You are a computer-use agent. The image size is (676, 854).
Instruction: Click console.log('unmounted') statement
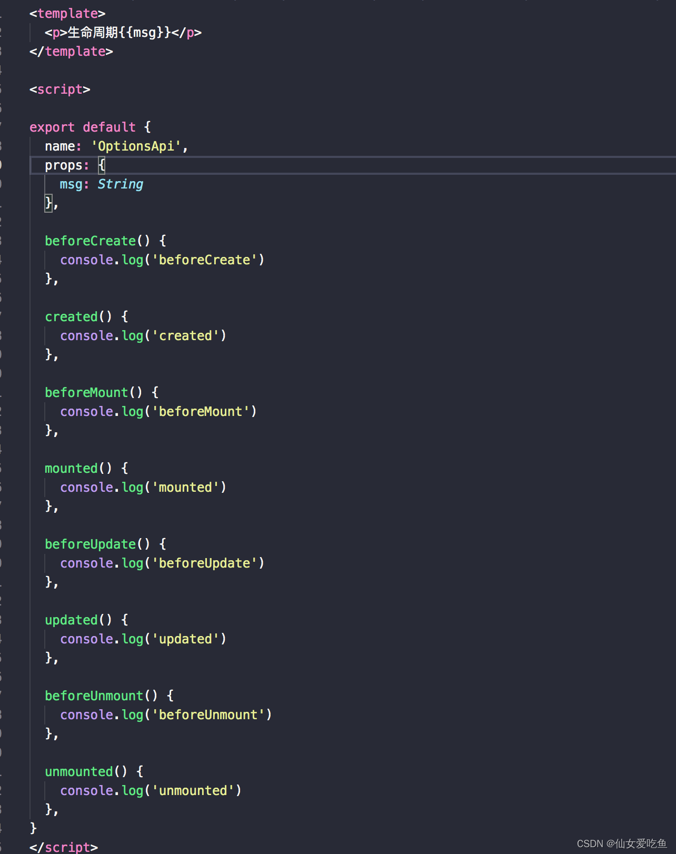[x=151, y=790]
